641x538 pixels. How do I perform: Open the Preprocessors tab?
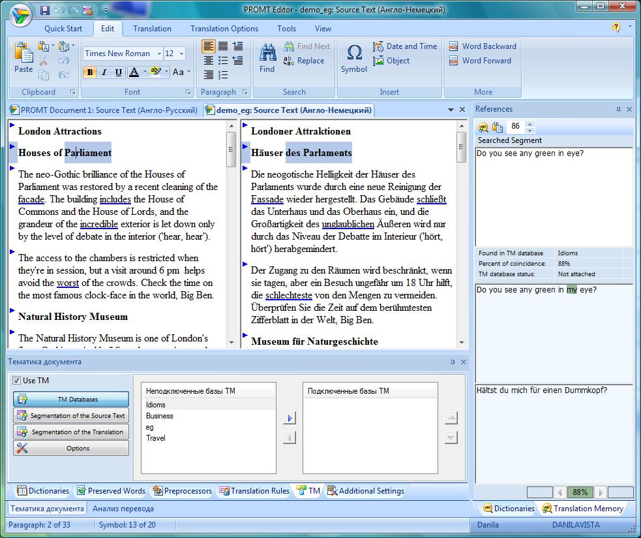pyautogui.click(x=183, y=491)
